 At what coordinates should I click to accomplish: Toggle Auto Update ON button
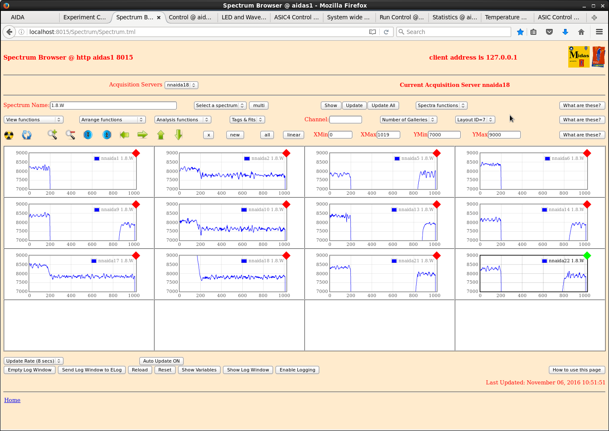pyautogui.click(x=161, y=361)
